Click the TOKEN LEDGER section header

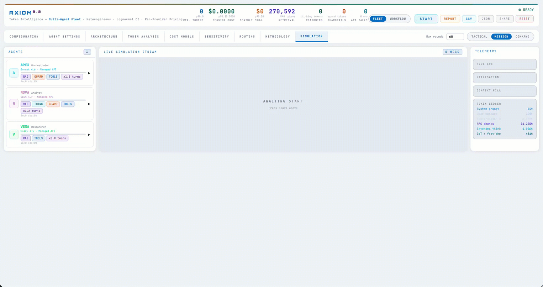pyautogui.click(x=489, y=104)
